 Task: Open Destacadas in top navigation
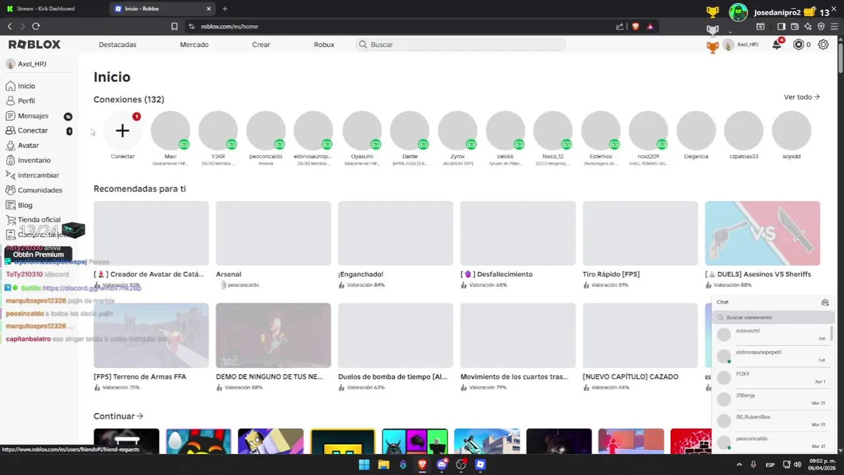118,44
